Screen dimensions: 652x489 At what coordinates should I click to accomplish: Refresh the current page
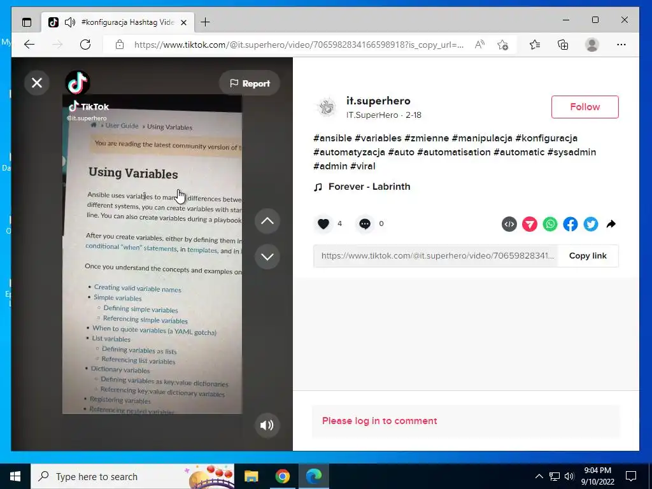pos(85,45)
